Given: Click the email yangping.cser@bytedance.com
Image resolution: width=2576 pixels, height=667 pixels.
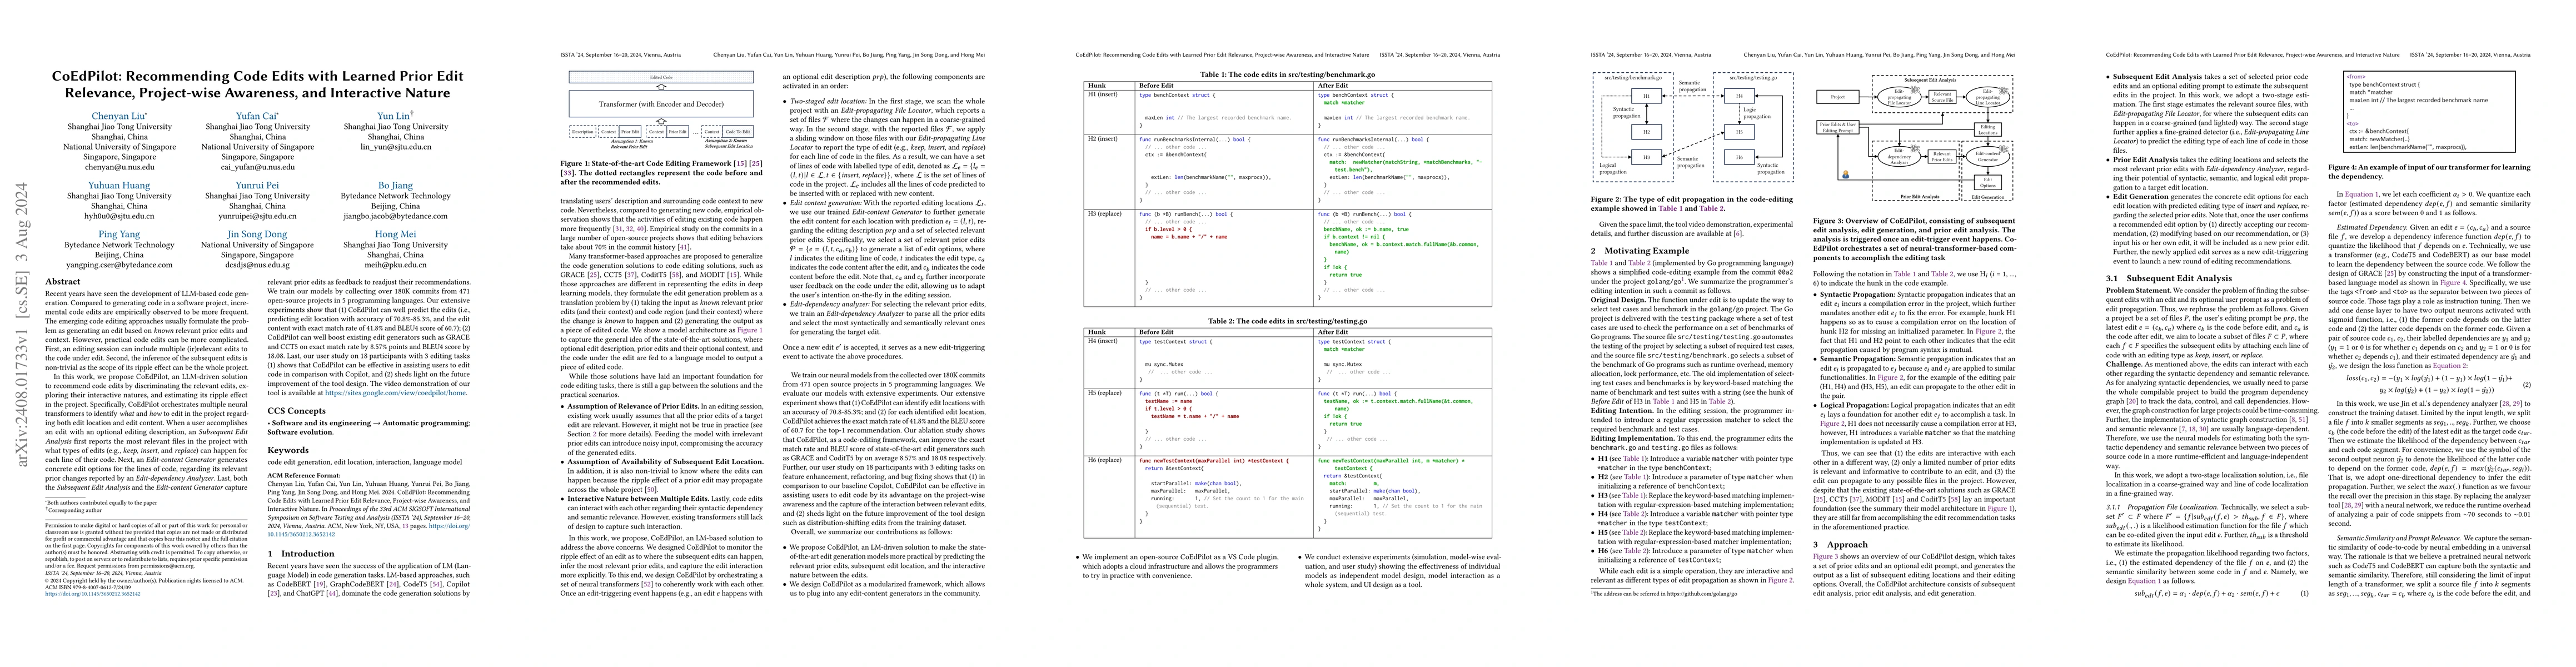Looking at the screenshot, I should click(119, 265).
